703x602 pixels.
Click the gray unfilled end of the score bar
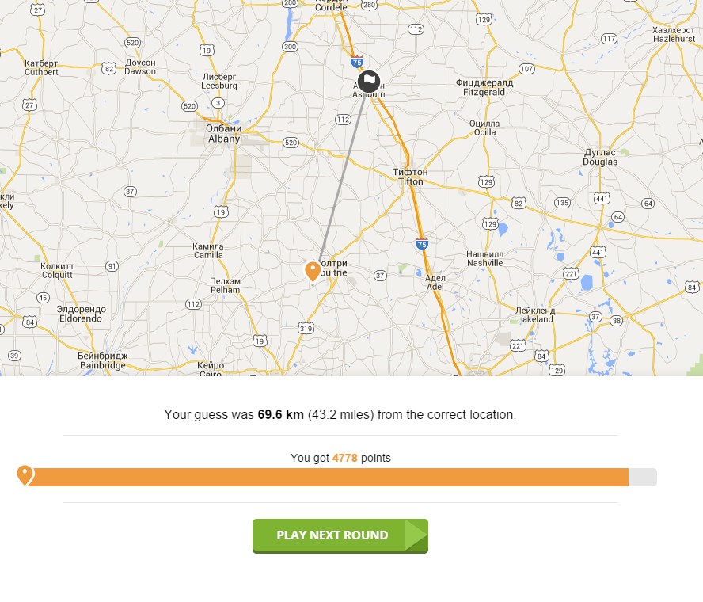643,477
